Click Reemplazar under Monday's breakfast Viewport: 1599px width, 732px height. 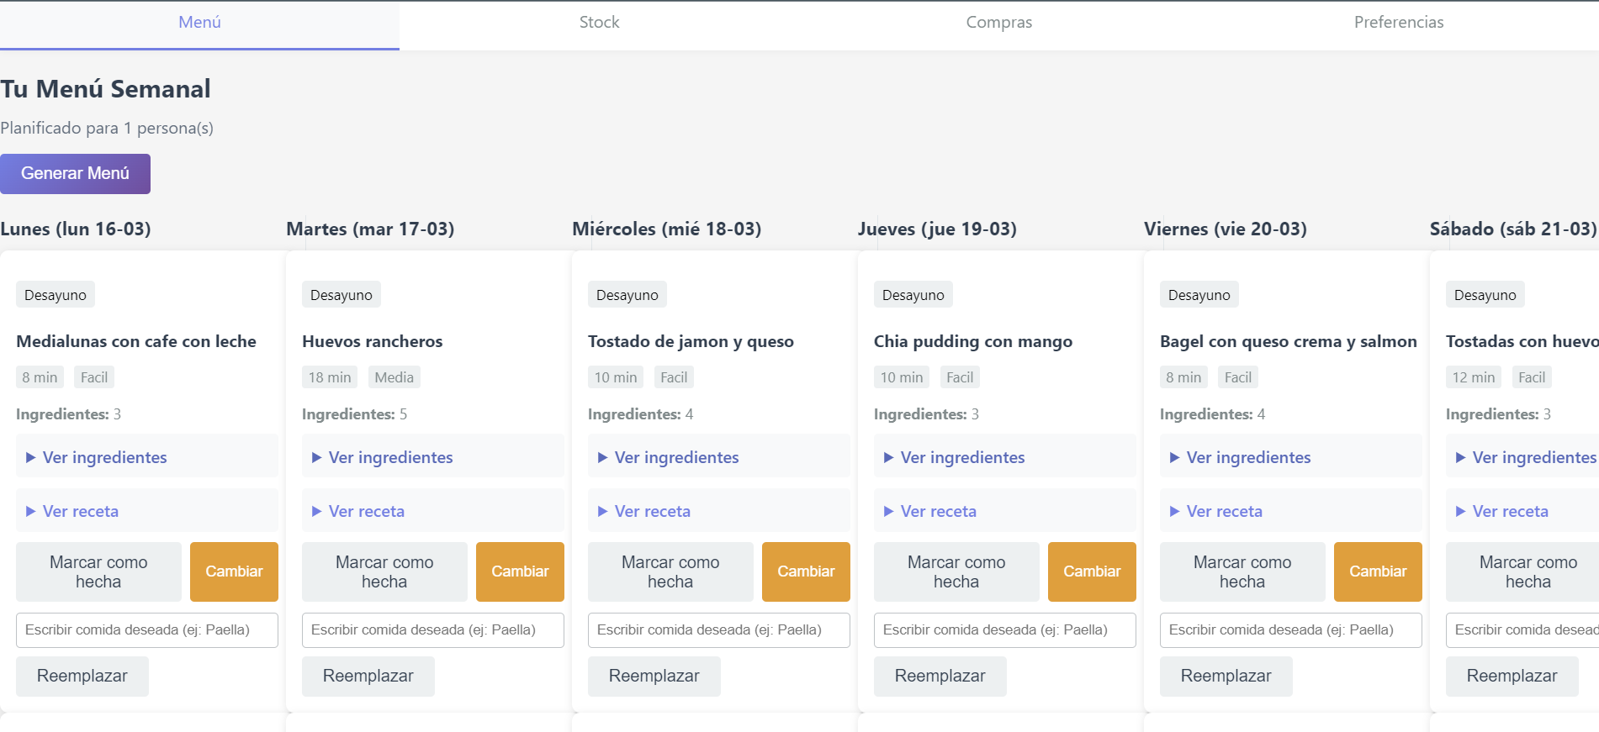82,676
